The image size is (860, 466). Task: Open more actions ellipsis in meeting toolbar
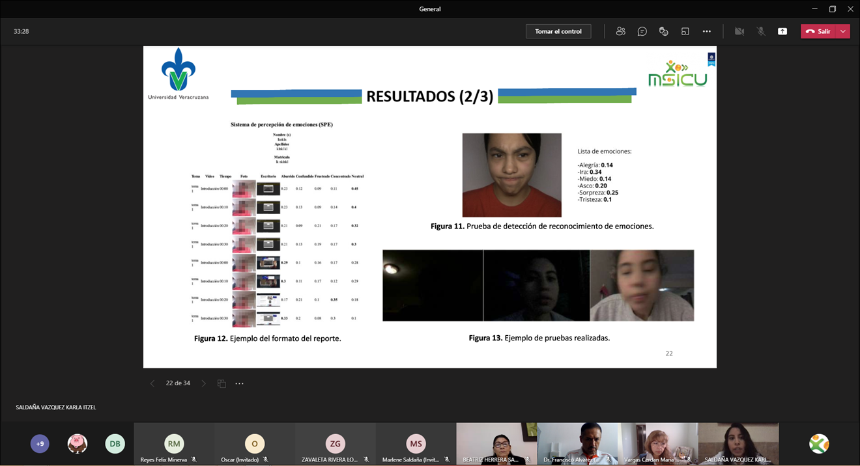(706, 31)
